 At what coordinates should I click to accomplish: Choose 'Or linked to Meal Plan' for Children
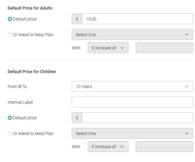point(10,134)
